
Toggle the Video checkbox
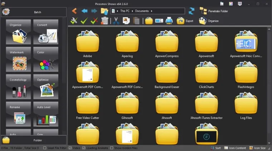point(70,148)
